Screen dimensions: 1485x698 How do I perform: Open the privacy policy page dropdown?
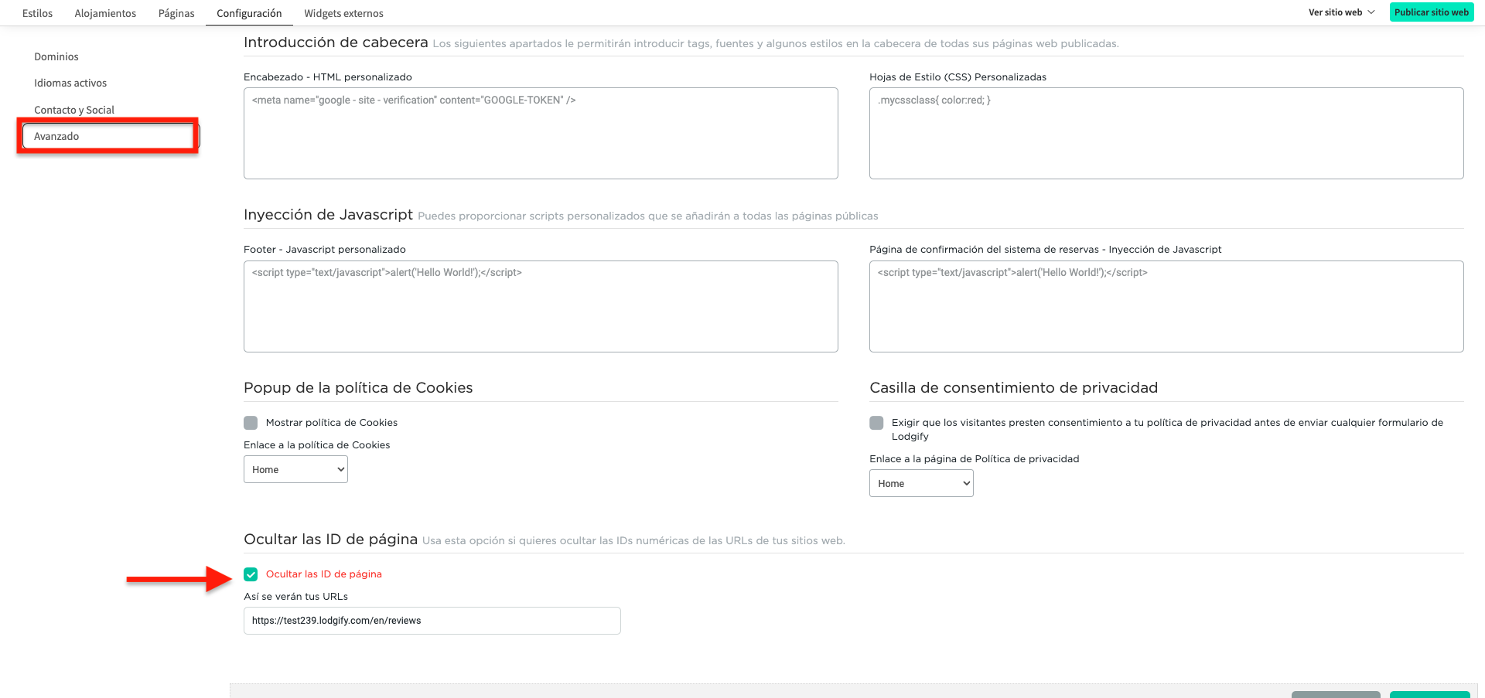coord(920,483)
